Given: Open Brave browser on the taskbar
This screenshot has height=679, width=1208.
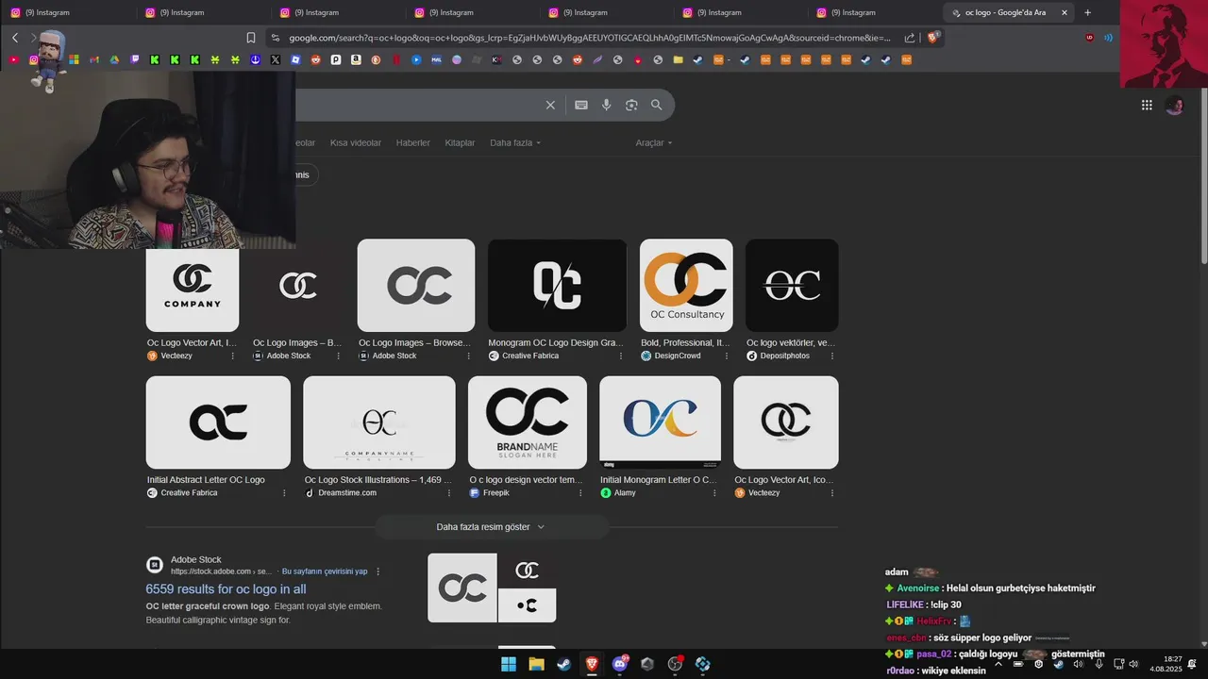Looking at the screenshot, I should click(x=592, y=664).
